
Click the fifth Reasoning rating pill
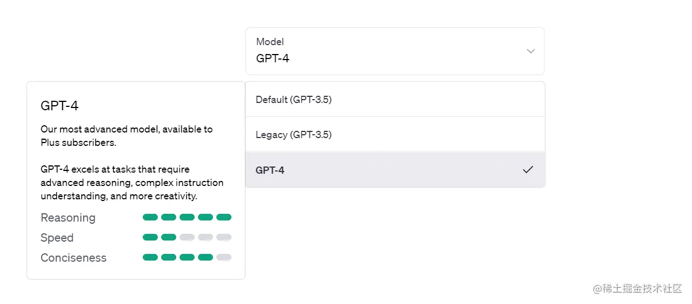coord(224,217)
